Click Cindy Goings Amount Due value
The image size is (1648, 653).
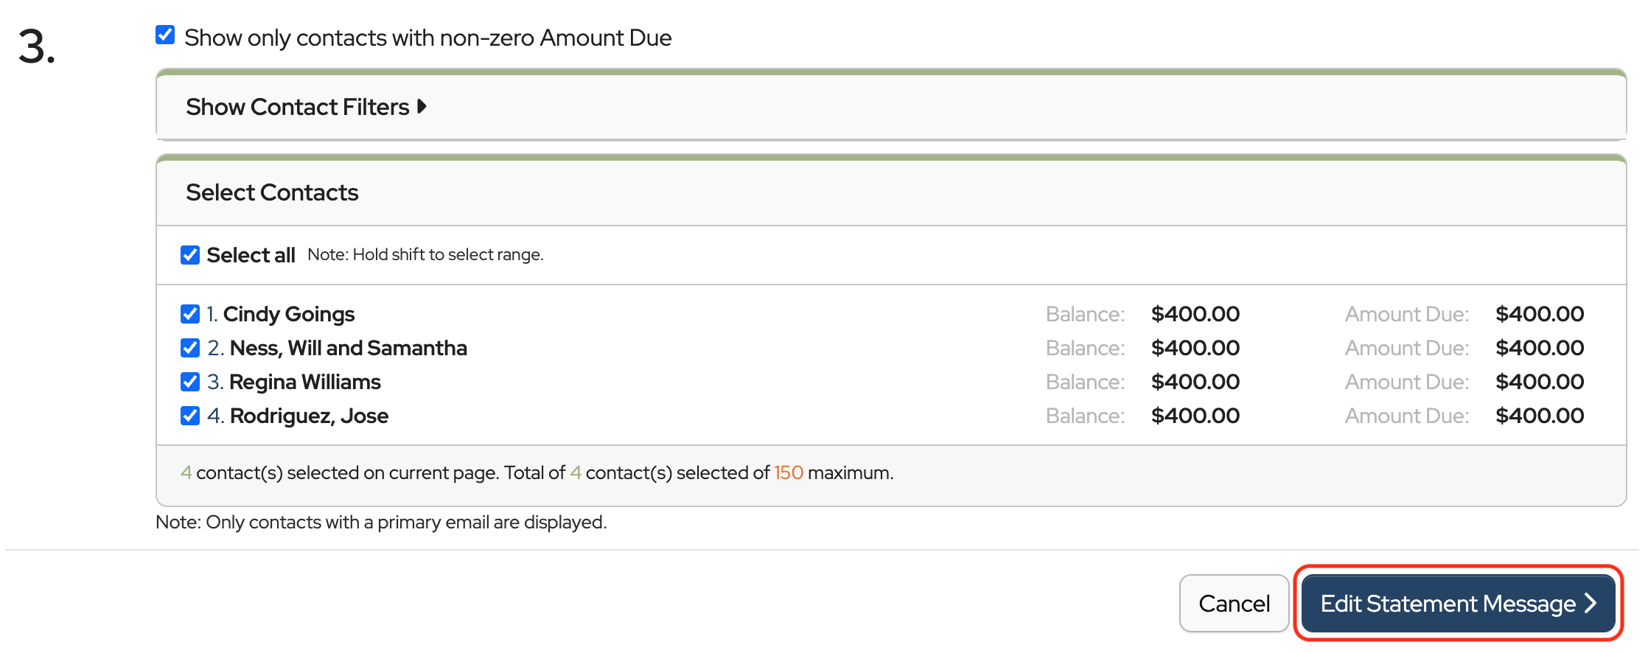pyautogui.click(x=1539, y=315)
